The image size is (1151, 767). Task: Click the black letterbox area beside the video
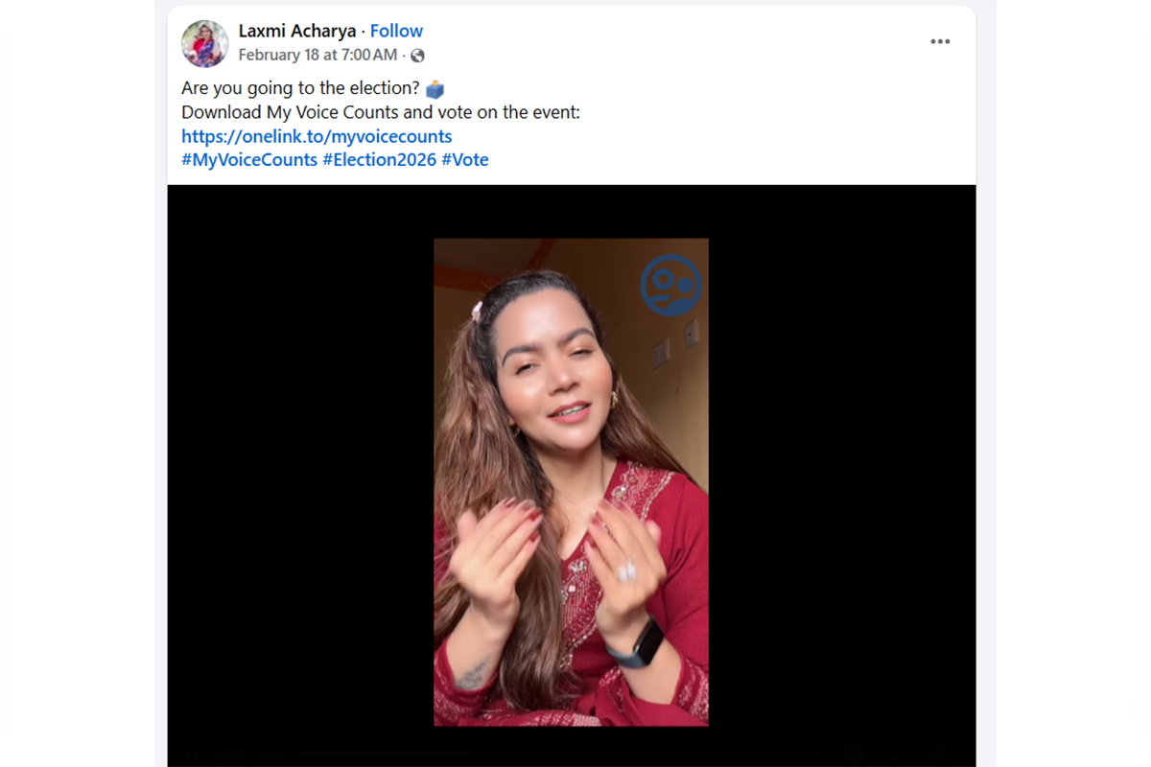tap(300, 460)
